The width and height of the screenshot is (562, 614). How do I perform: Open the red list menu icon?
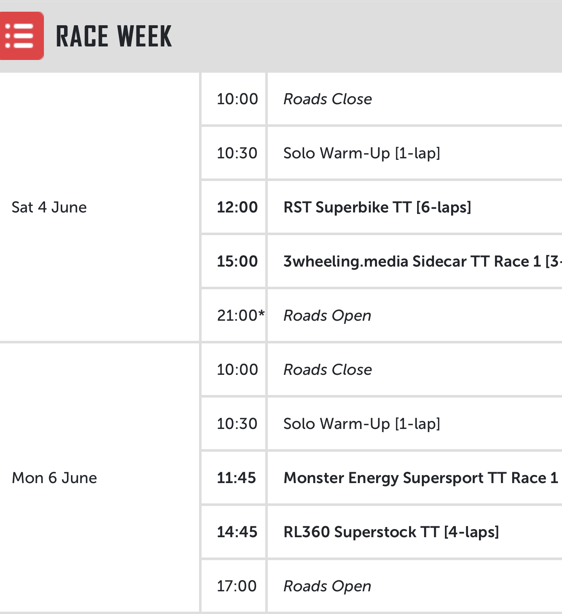pyautogui.click(x=22, y=36)
